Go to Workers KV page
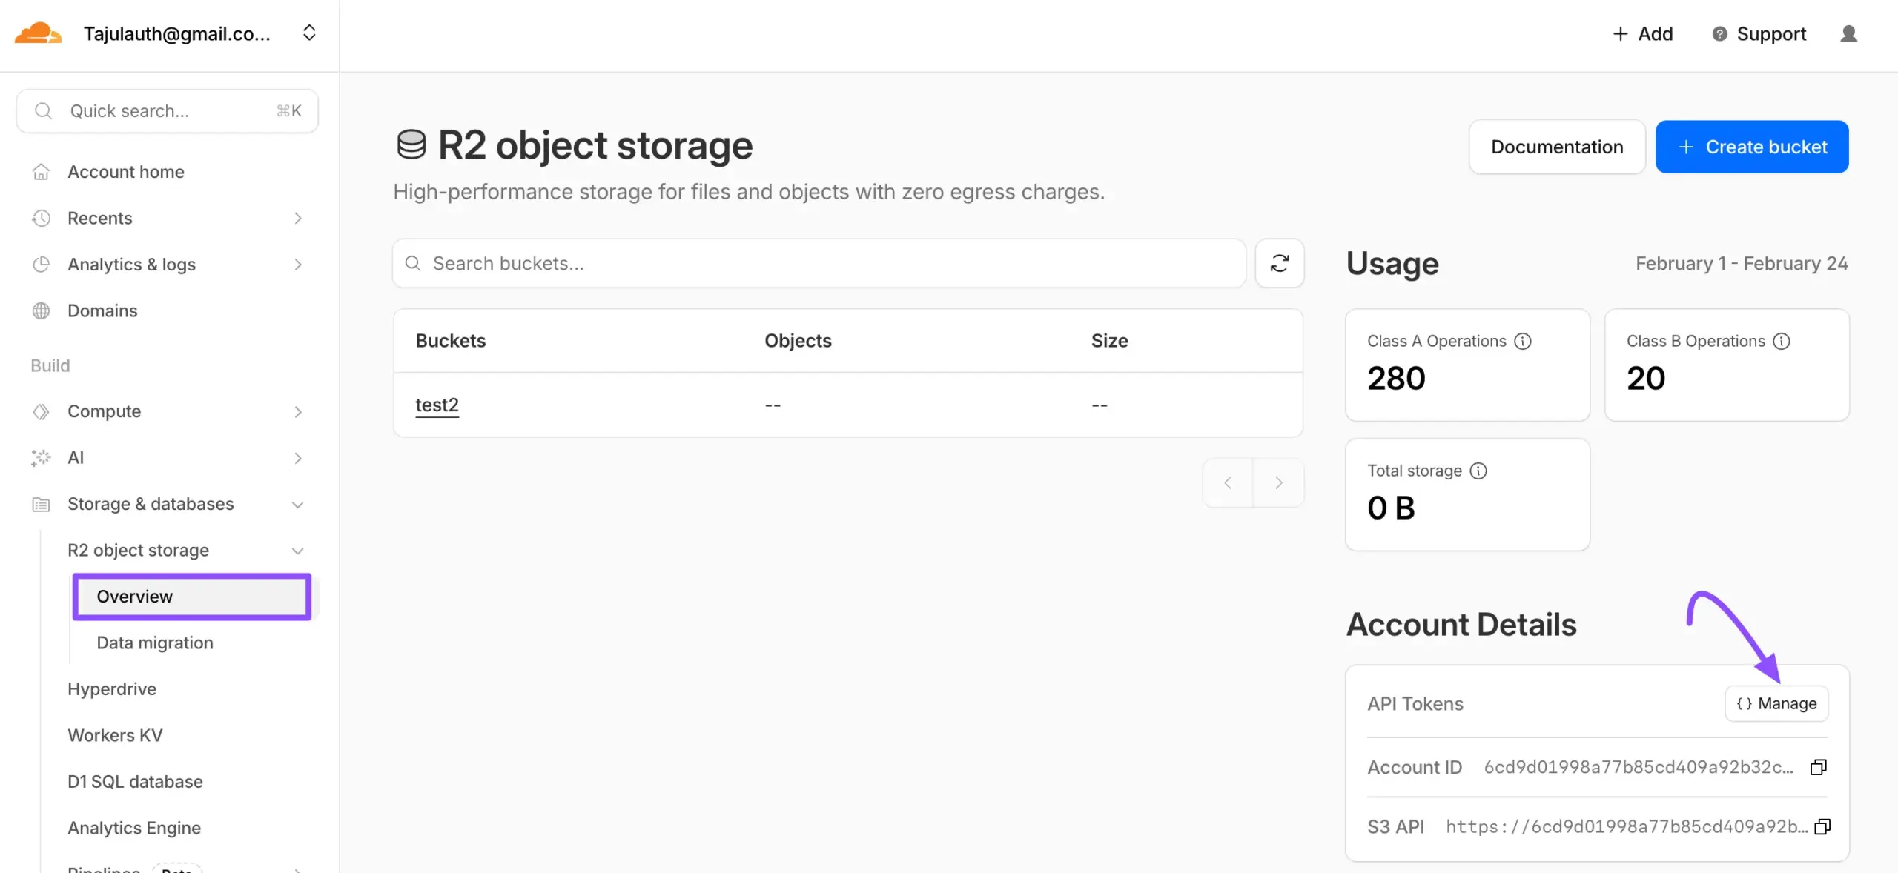This screenshot has width=1898, height=873. tap(115, 735)
